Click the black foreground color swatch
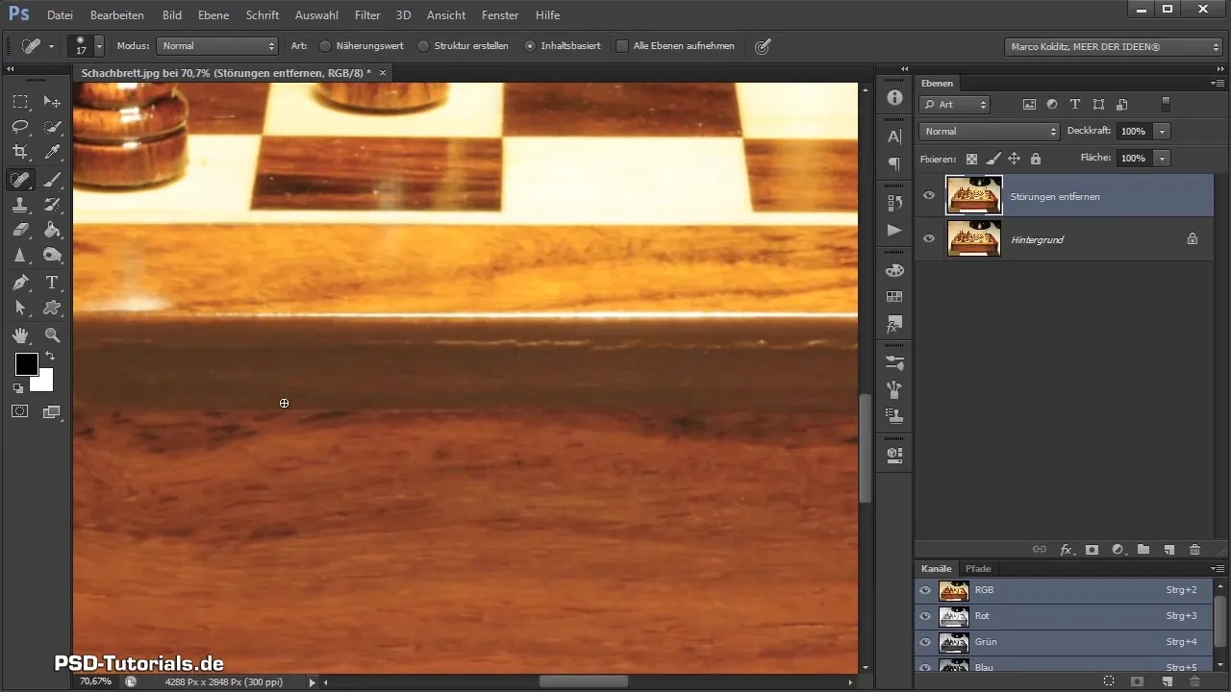Image resolution: width=1231 pixels, height=692 pixels. click(26, 364)
